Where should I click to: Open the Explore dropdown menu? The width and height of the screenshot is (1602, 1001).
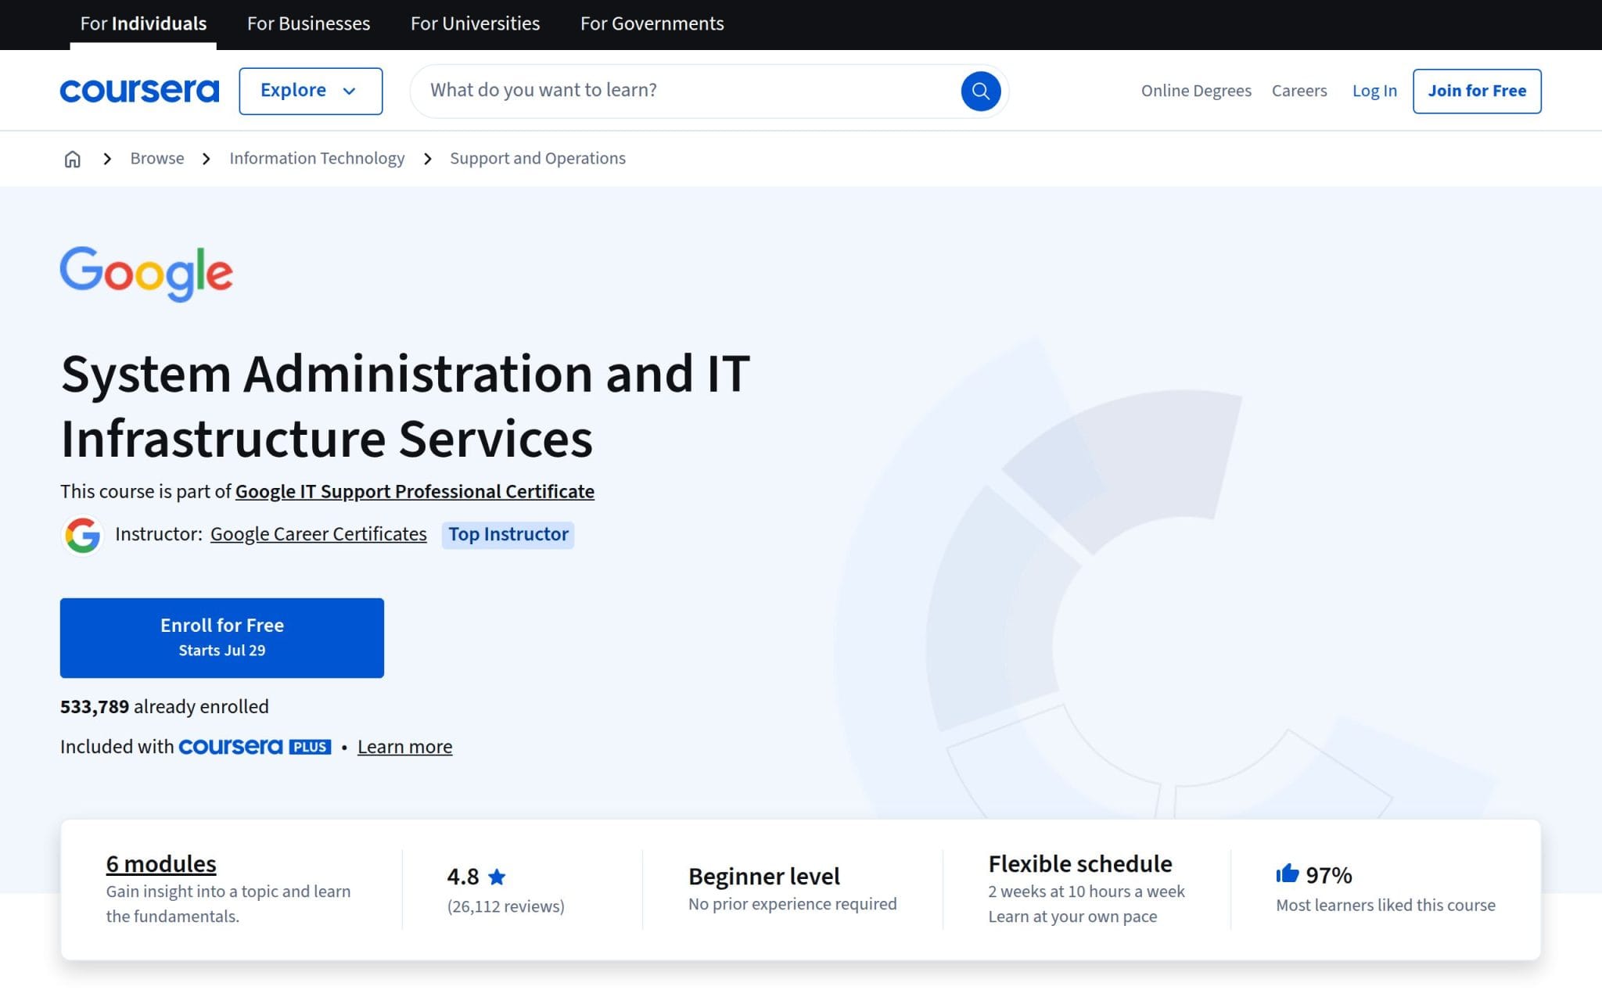click(311, 91)
